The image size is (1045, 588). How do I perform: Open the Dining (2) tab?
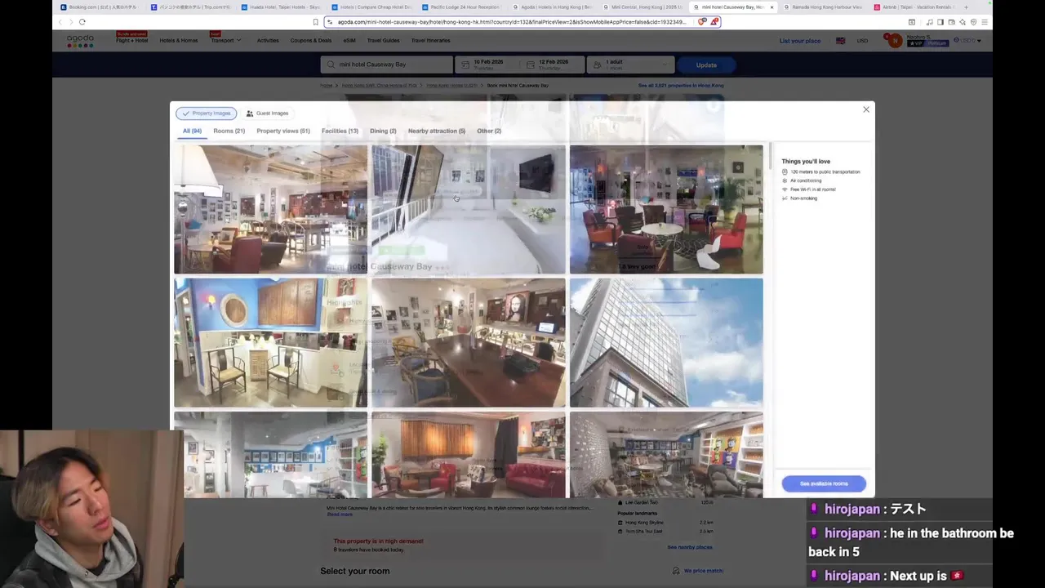[x=383, y=131]
